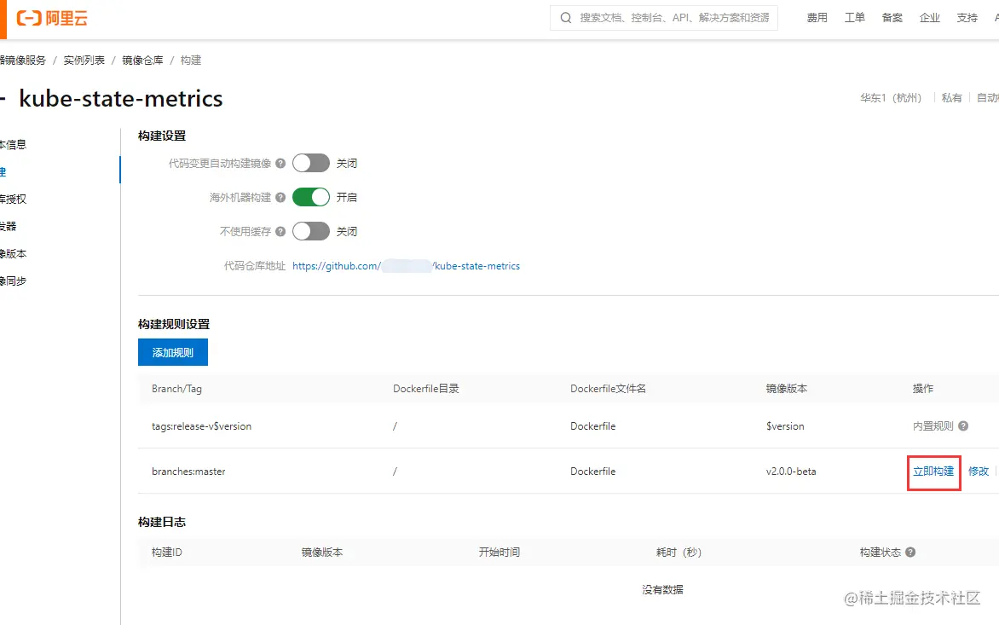This screenshot has width=999, height=625.
Task: Click the Dockerfile目录 column header
Action: pos(425,389)
